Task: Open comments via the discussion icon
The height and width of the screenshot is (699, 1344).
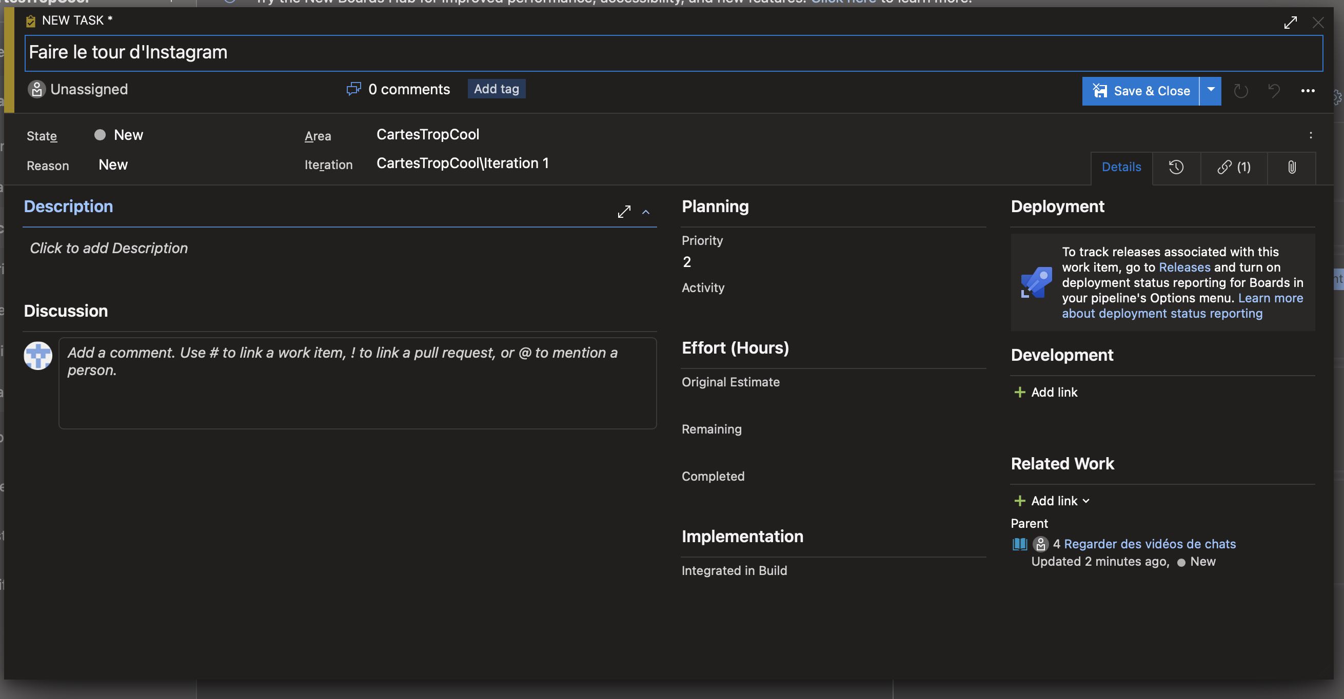Action: pyautogui.click(x=354, y=89)
